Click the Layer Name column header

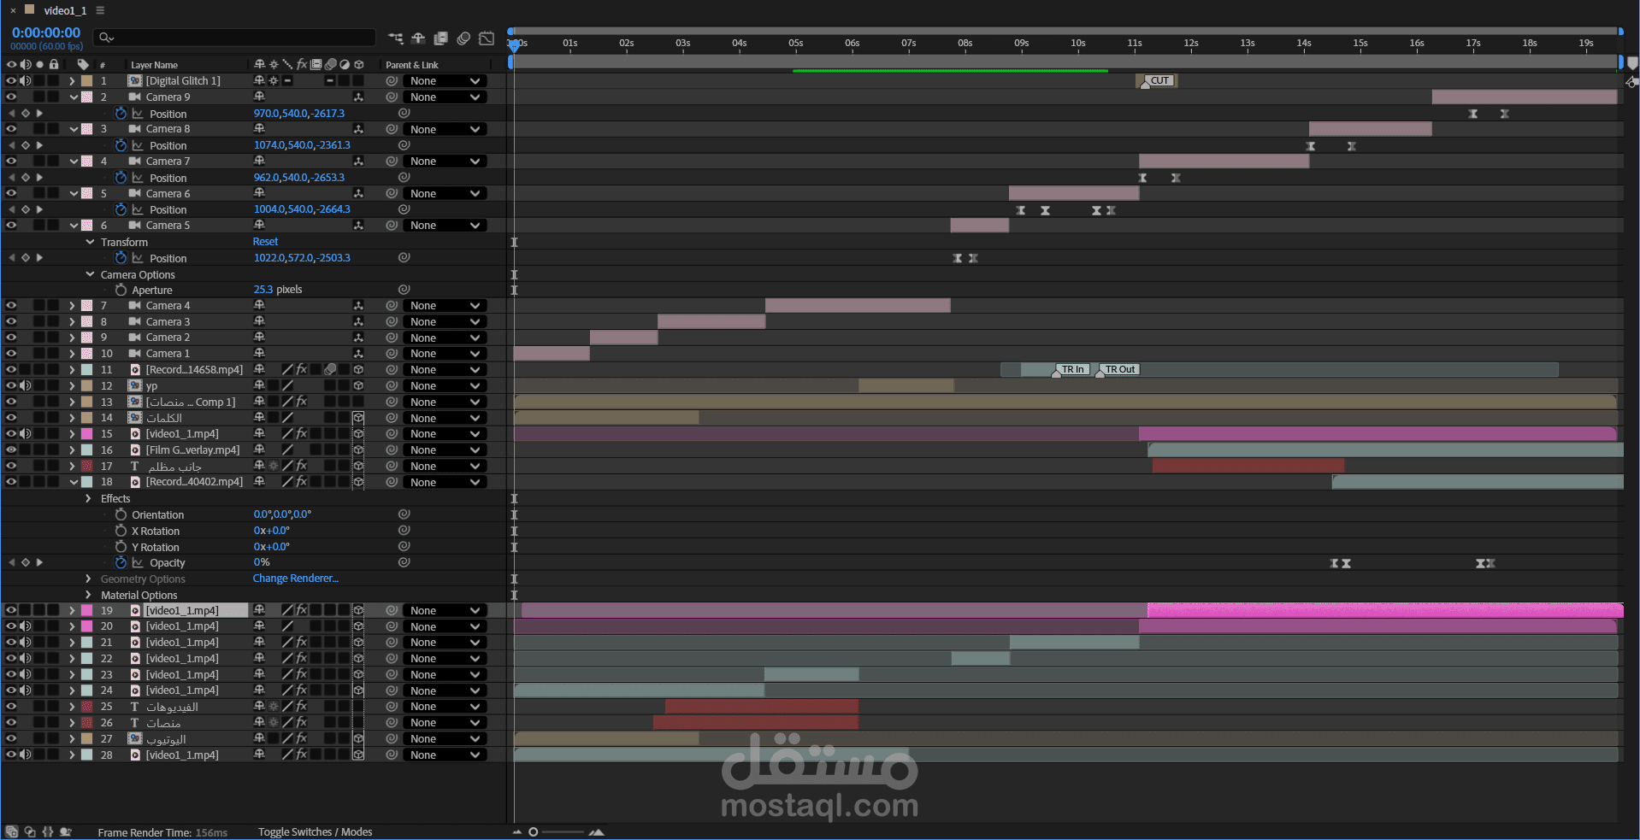[x=154, y=65]
